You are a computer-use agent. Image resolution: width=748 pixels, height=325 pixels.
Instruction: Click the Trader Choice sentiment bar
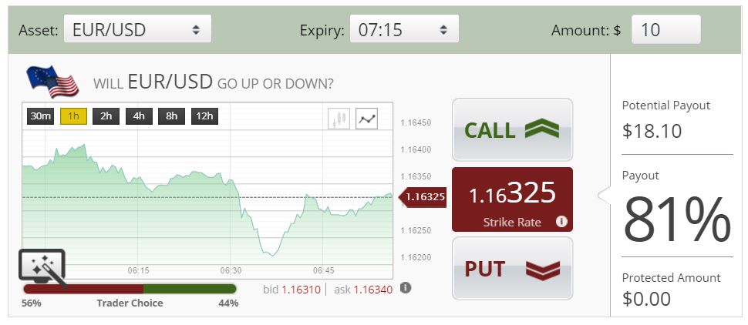130,289
